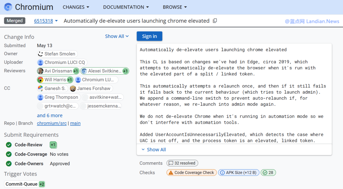
Task: Click the asvitkine+wat... CC chip
Action: [103, 97]
